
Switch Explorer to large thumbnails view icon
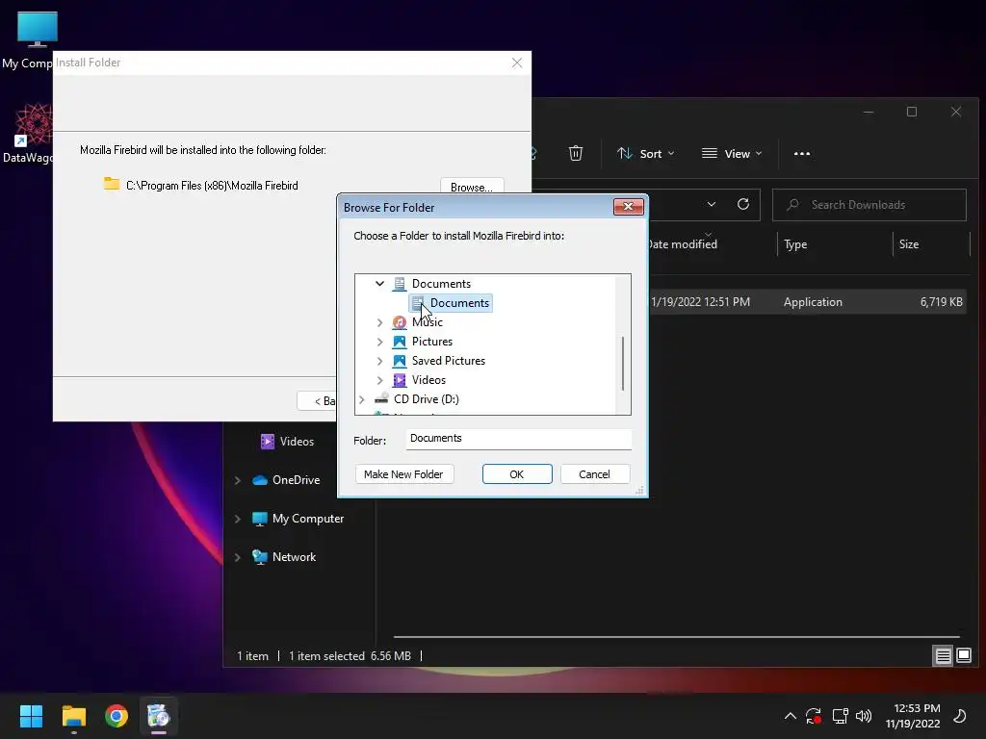(963, 656)
